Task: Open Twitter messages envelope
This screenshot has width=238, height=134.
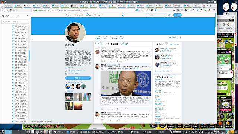Action: point(98,15)
